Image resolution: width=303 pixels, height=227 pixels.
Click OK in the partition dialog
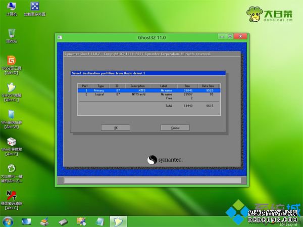point(116,128)
